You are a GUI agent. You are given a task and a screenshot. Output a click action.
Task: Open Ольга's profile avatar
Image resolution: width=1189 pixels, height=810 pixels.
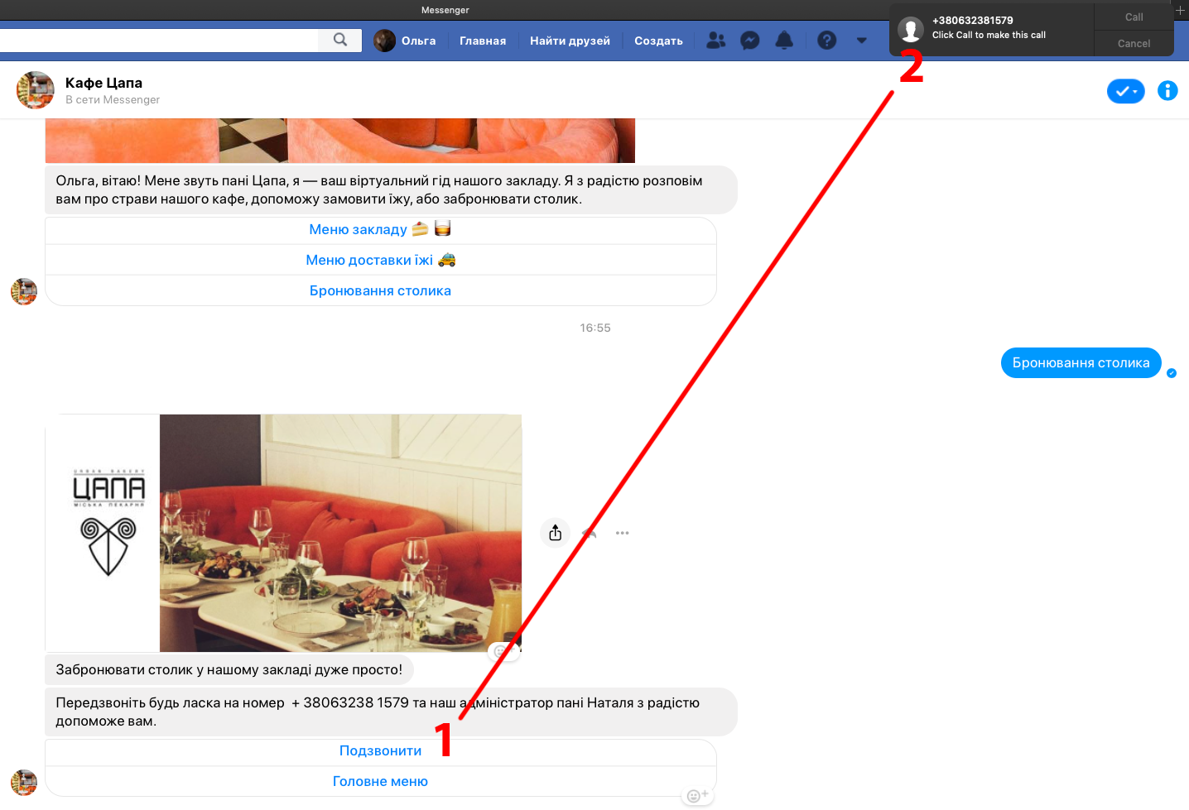tap(384, 41)
